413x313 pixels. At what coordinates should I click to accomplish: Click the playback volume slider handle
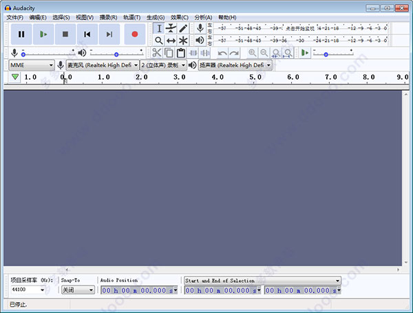[116, 54]
